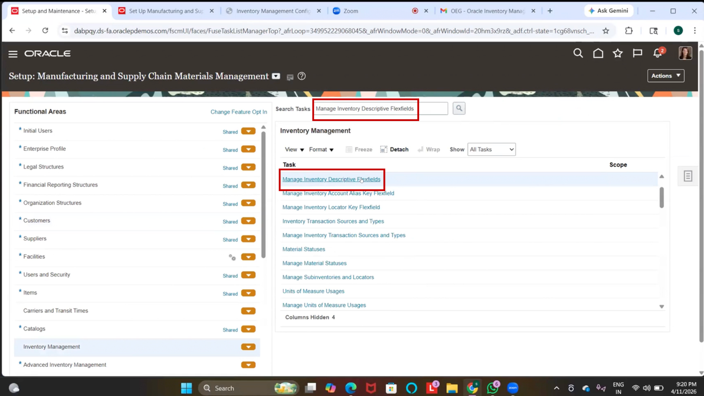This screenshot has width=704, height=396.
Task: Click the Search Tasks input field
Action: click(381, 109)
